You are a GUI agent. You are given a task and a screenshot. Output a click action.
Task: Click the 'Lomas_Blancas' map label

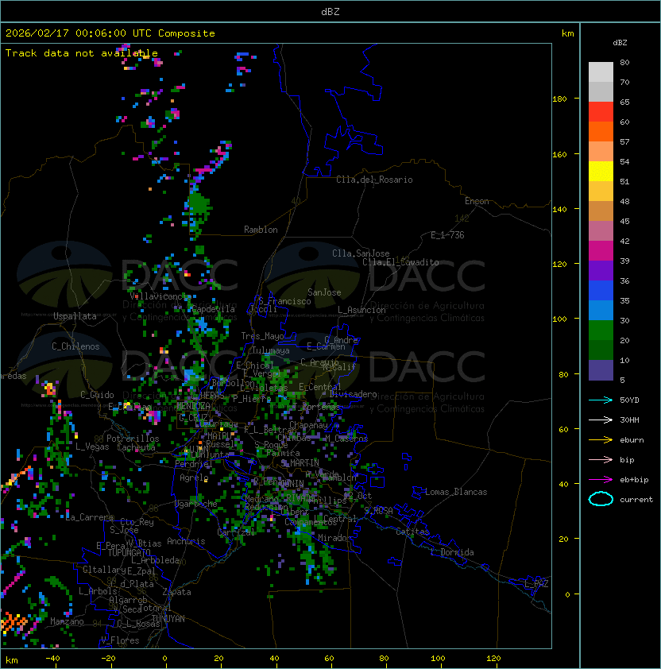coord(456,492)
